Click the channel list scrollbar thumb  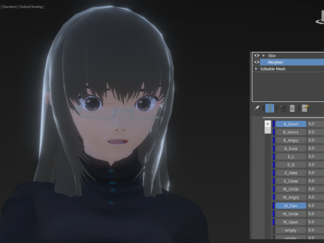(x=267, y=130)
